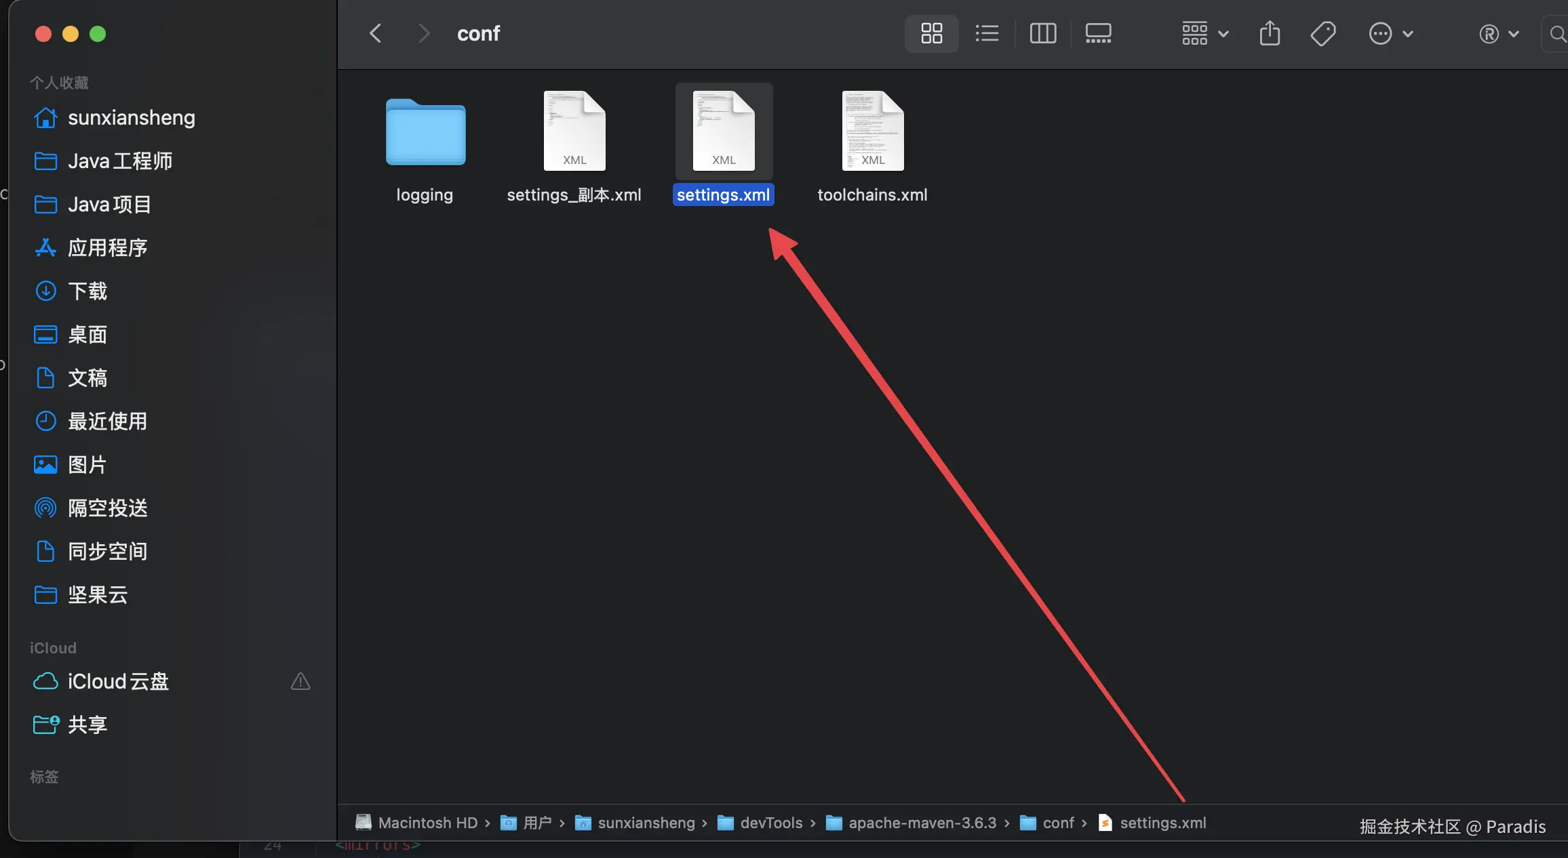Click the search magnifier icon
Viewport: 1568px width, 858px height.
(1558, 33)
